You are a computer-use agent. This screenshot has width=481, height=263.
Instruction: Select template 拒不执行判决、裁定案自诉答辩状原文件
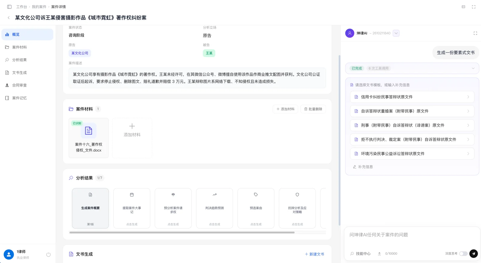(412, 139)
